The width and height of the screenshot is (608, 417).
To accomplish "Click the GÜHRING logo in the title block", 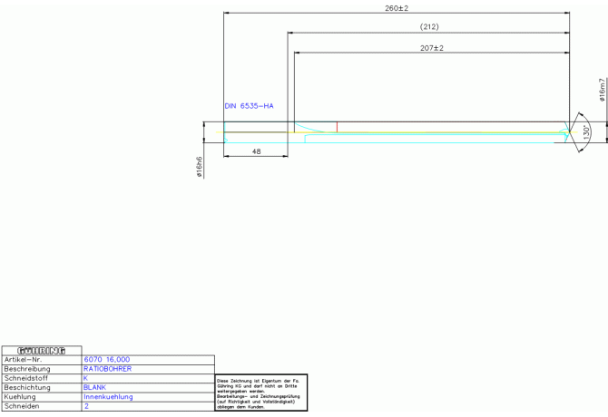I will pos(42,350).
